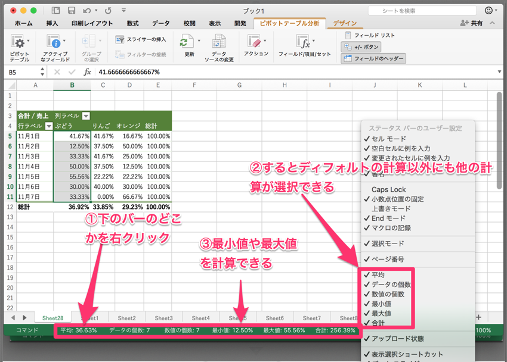This screenshot has height=362, width=507.
Task: Open the 列ラベル filter dropdown
Action: (86, 116)
